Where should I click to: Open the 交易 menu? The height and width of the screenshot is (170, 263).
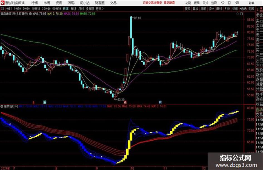tap(113, 3)
